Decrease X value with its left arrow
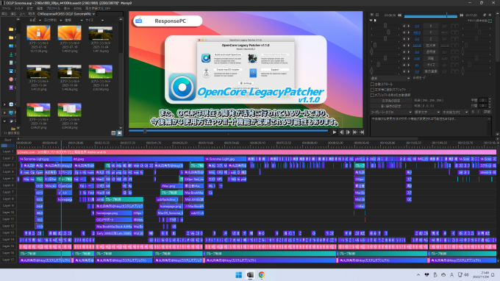 coord(404,26)
